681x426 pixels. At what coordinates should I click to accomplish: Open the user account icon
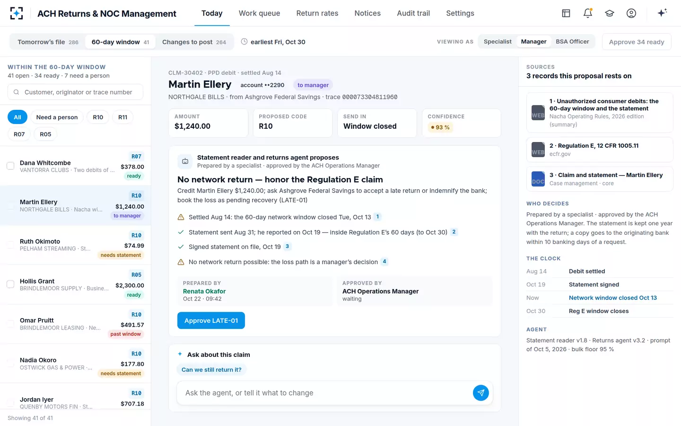[631, 13]
